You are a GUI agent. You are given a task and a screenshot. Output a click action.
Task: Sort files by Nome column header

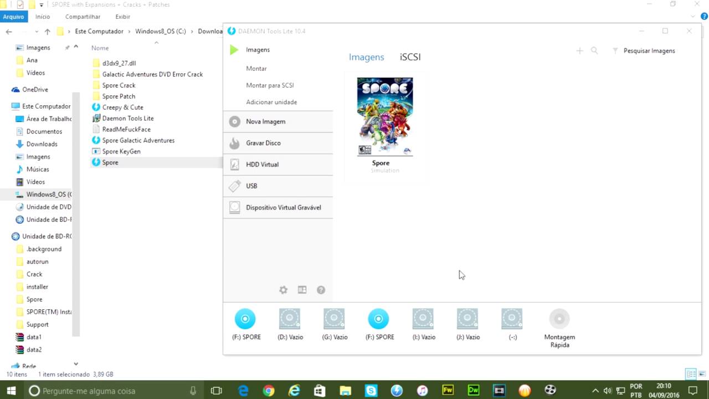pos(100,48)
